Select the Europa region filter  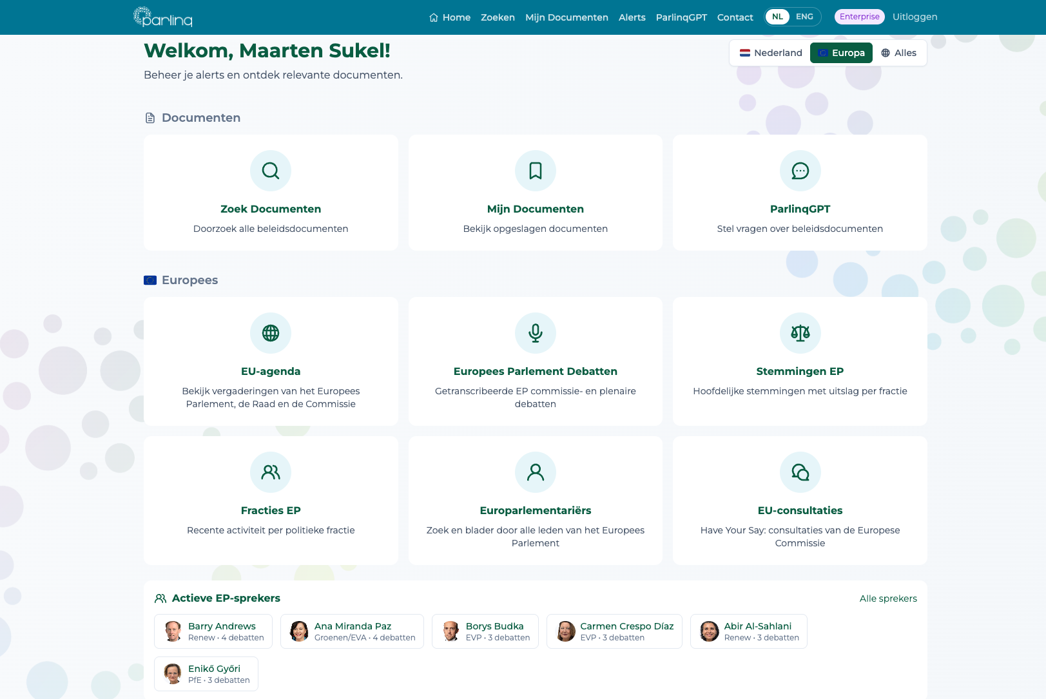[841, 53]
